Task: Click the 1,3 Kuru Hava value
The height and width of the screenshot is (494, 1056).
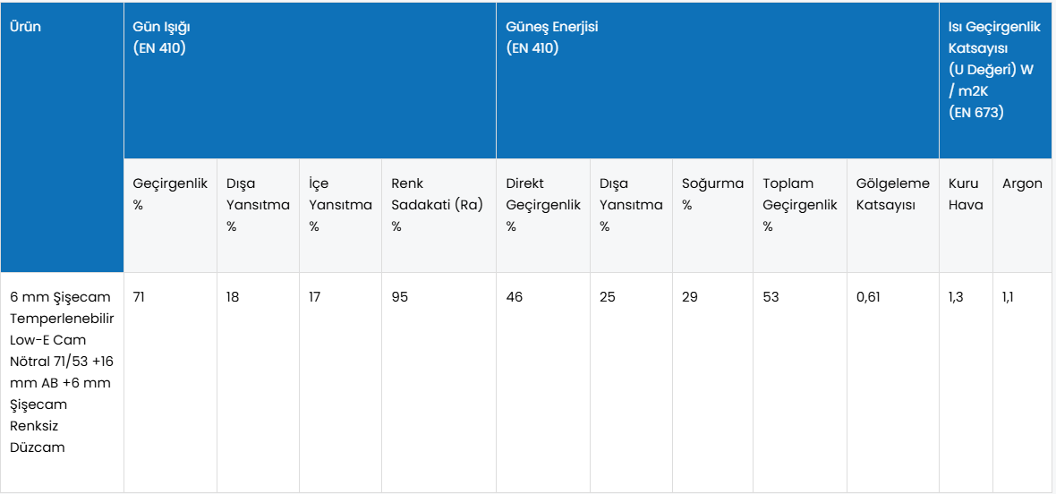Action: [956, 297]
